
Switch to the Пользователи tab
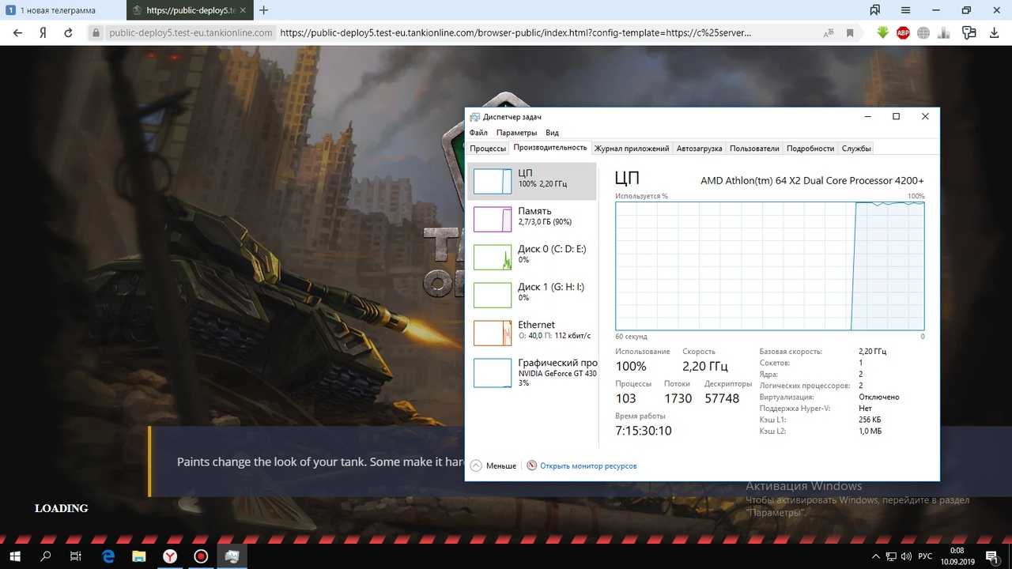tap(754, 149)
